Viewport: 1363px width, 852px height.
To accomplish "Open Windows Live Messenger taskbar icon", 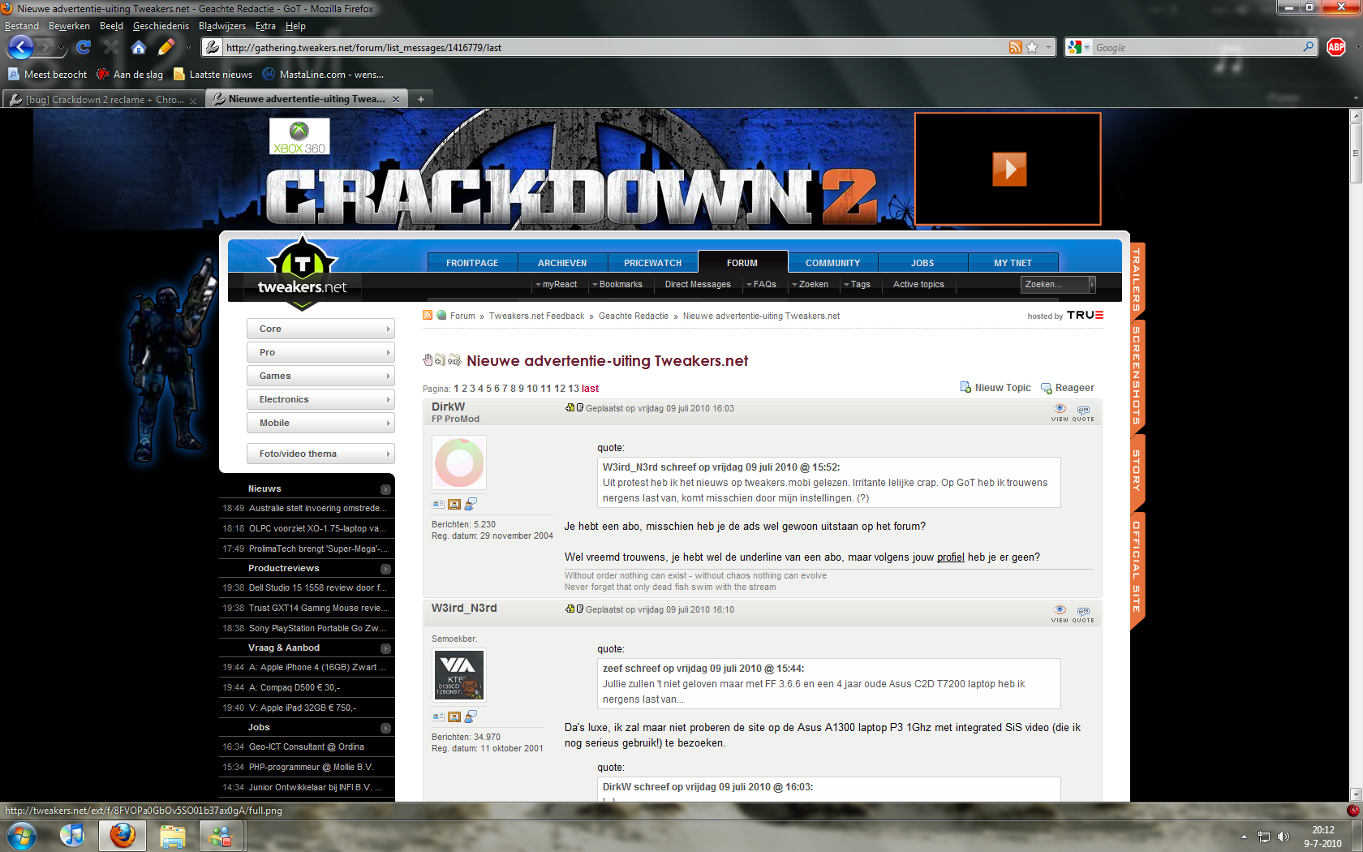I will [220, 836].
